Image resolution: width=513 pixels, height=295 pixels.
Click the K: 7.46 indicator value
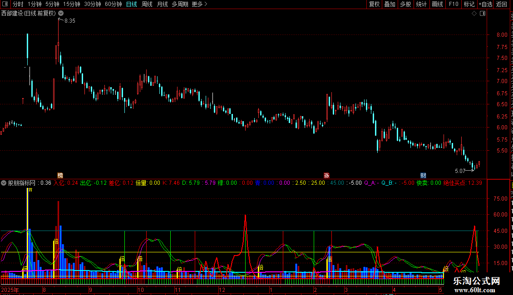coord(171,183)
